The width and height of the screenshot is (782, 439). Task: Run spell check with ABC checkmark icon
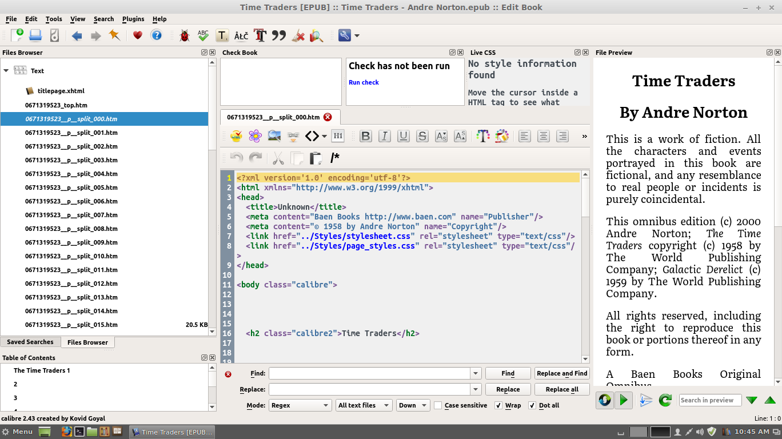203,35
